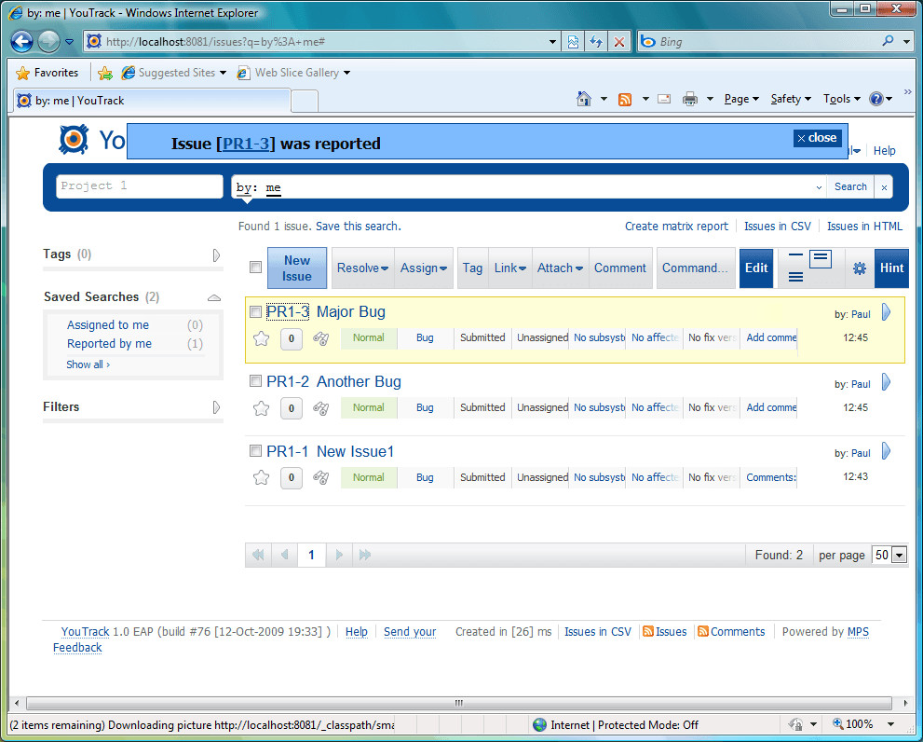Click the Compatibility View icon in address bar
This screenshot has width=923, height=742.
(574, 41)
